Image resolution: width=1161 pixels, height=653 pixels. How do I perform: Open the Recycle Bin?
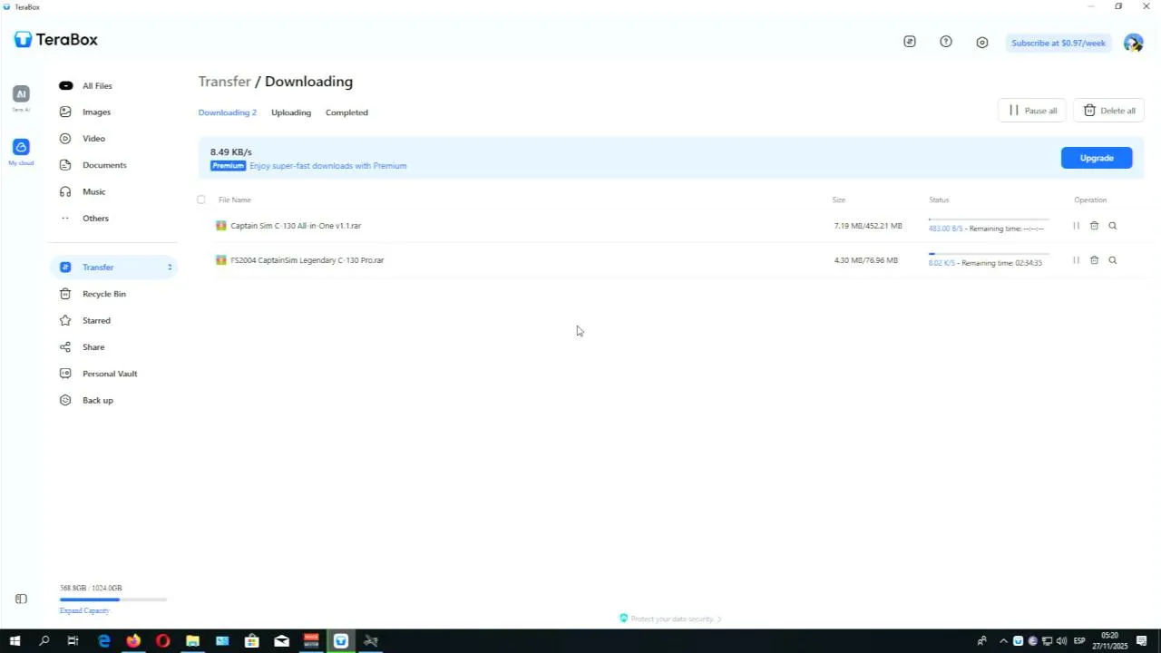point(104,294)
